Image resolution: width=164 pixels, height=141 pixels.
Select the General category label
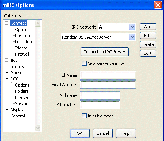[x=18, y=116]
